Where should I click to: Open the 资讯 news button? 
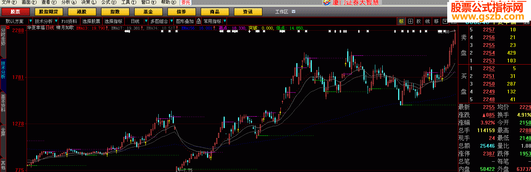[x=248, y=12]
